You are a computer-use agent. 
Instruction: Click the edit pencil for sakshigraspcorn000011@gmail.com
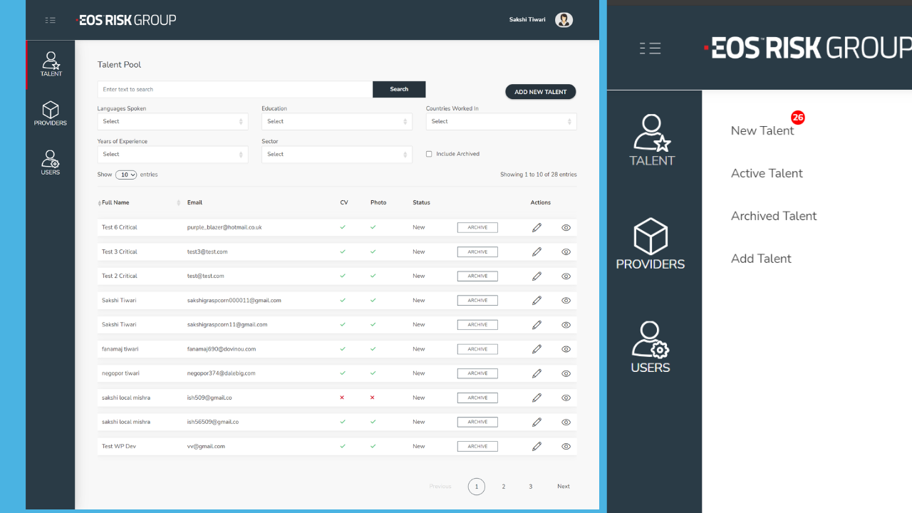[537, 300]
